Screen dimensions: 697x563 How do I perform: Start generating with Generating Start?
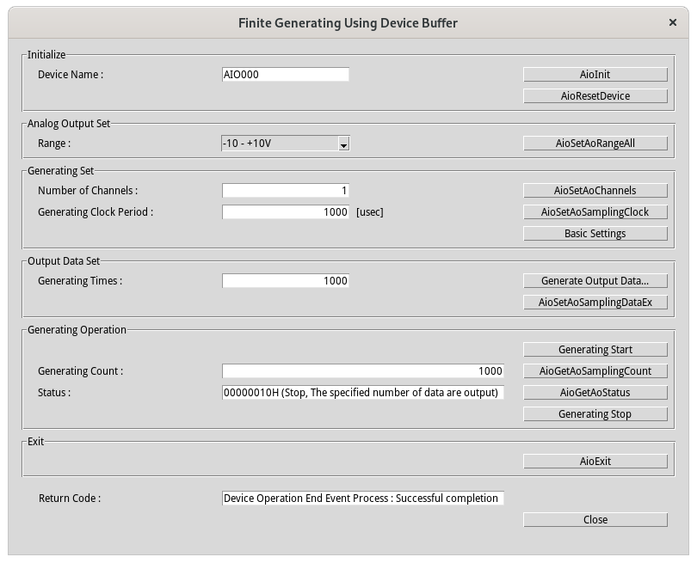click(x=595, y=350)
